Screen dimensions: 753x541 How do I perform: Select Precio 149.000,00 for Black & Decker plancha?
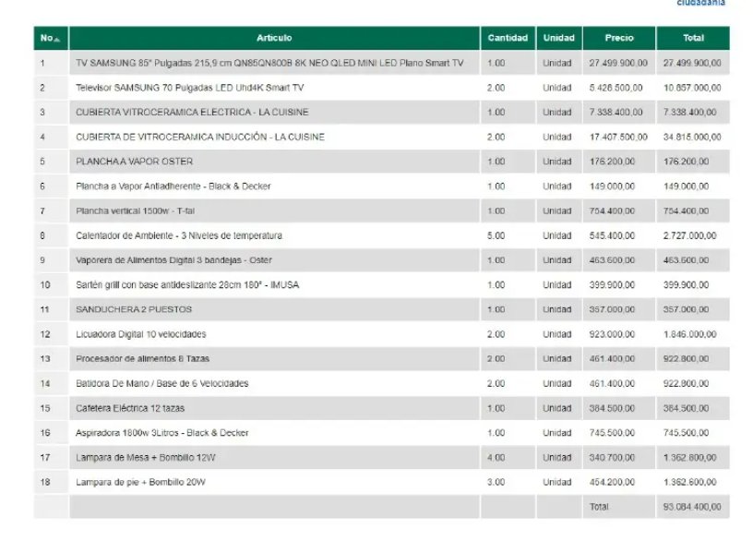612,186
